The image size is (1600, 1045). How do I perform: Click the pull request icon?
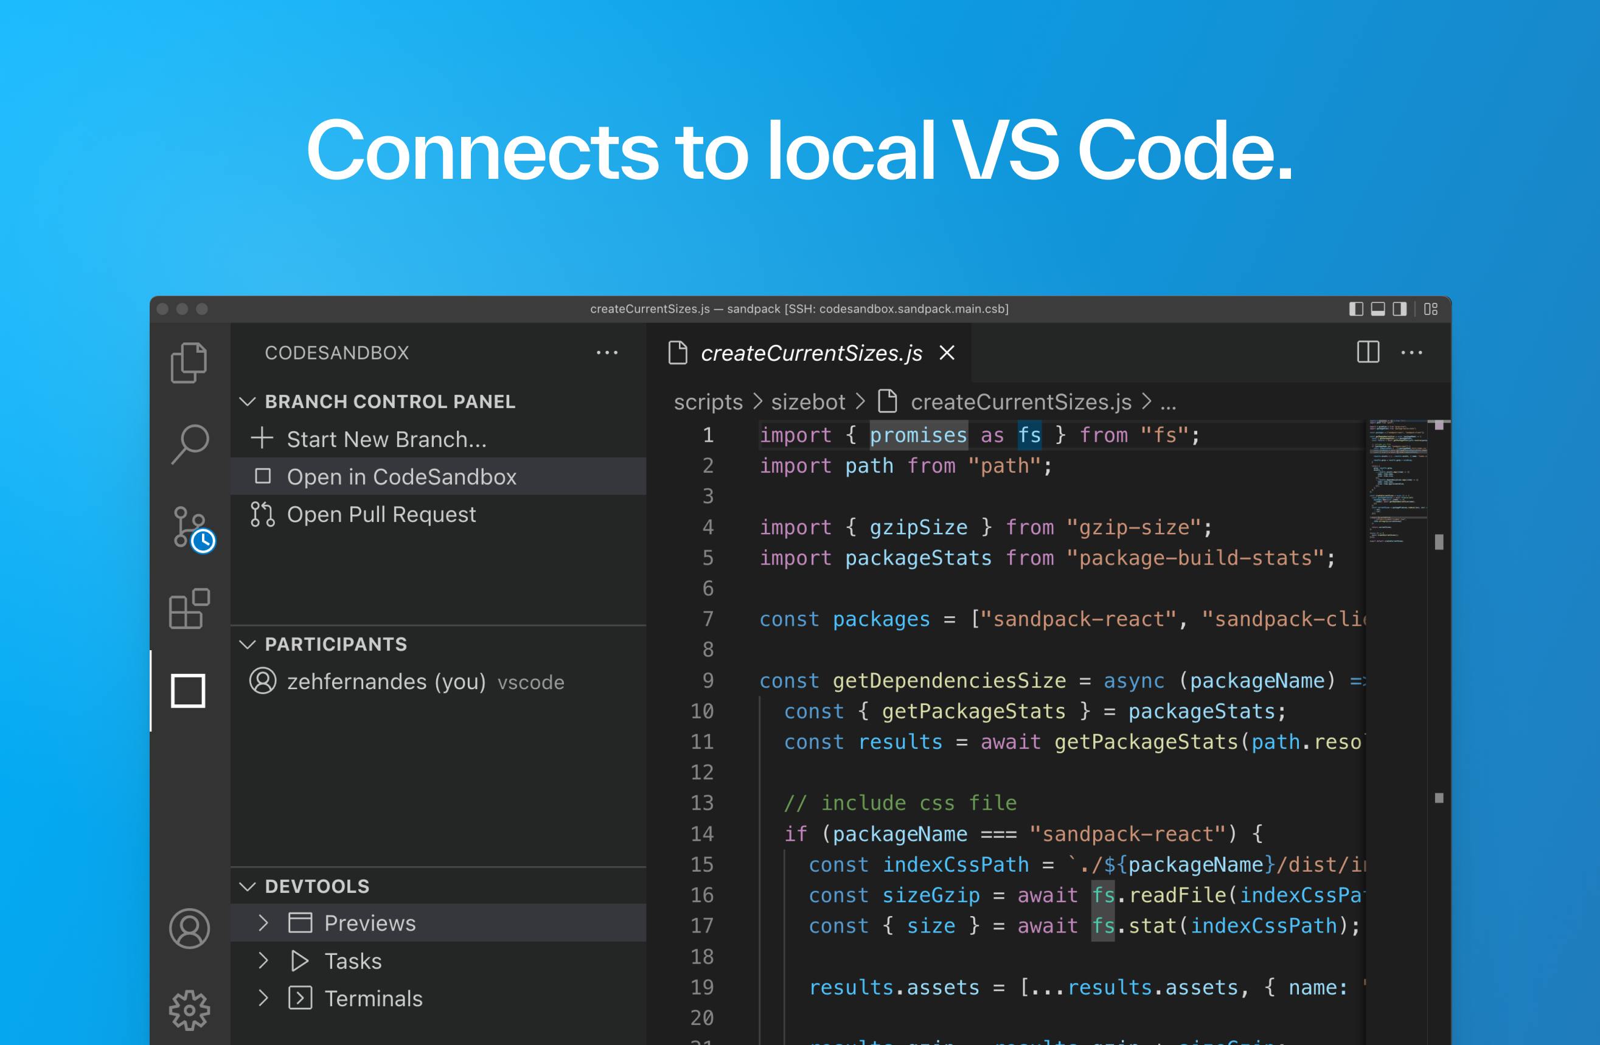262,514
